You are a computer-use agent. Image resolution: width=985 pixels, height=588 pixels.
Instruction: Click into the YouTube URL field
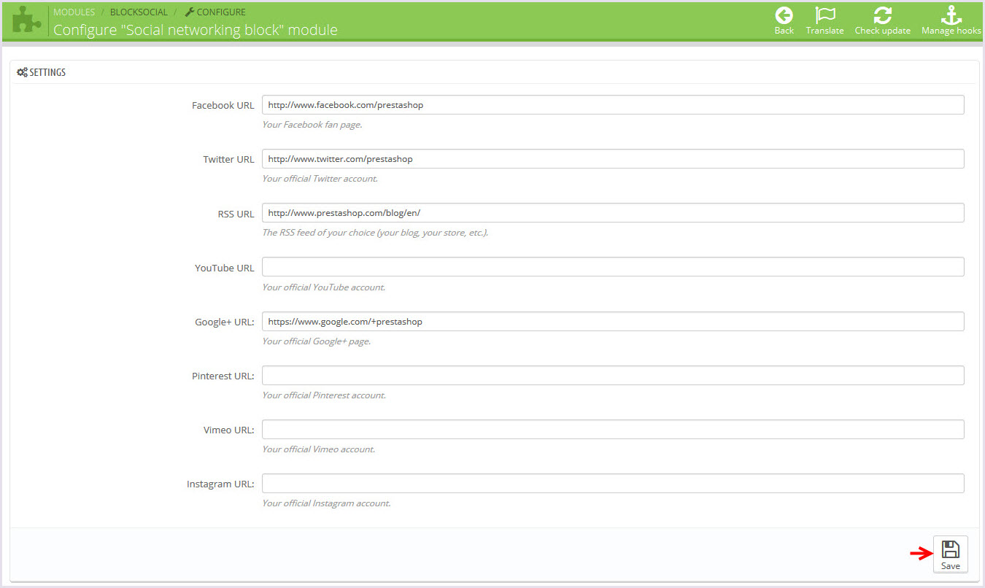coord(613,267)
